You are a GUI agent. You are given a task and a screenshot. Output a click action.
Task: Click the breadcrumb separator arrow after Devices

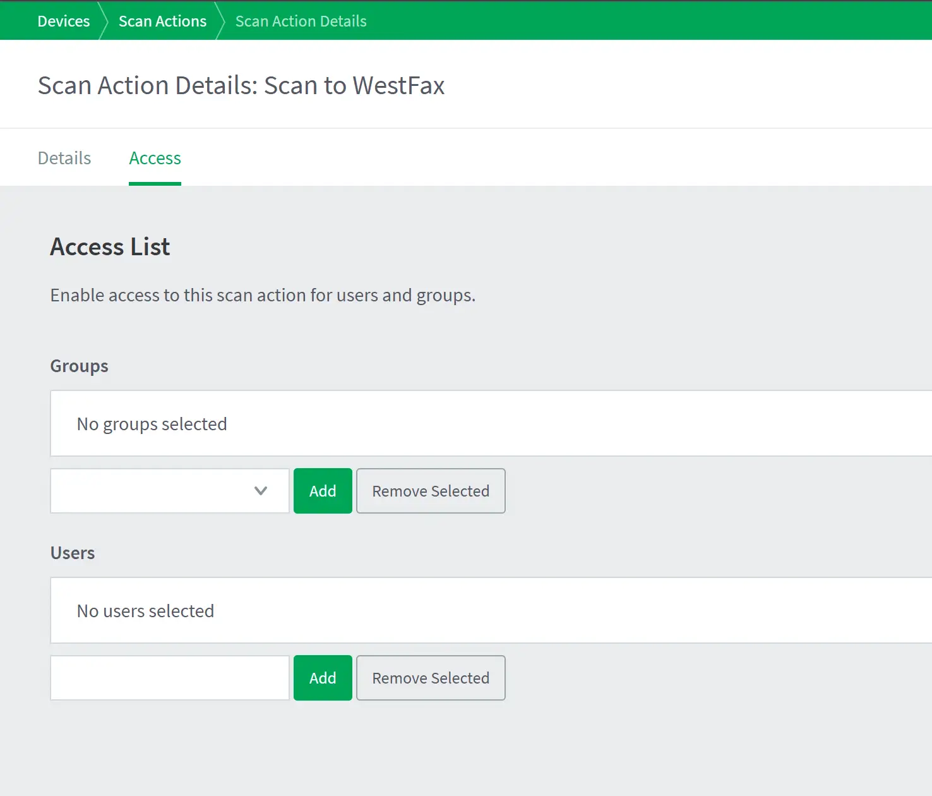coord(104,21)
